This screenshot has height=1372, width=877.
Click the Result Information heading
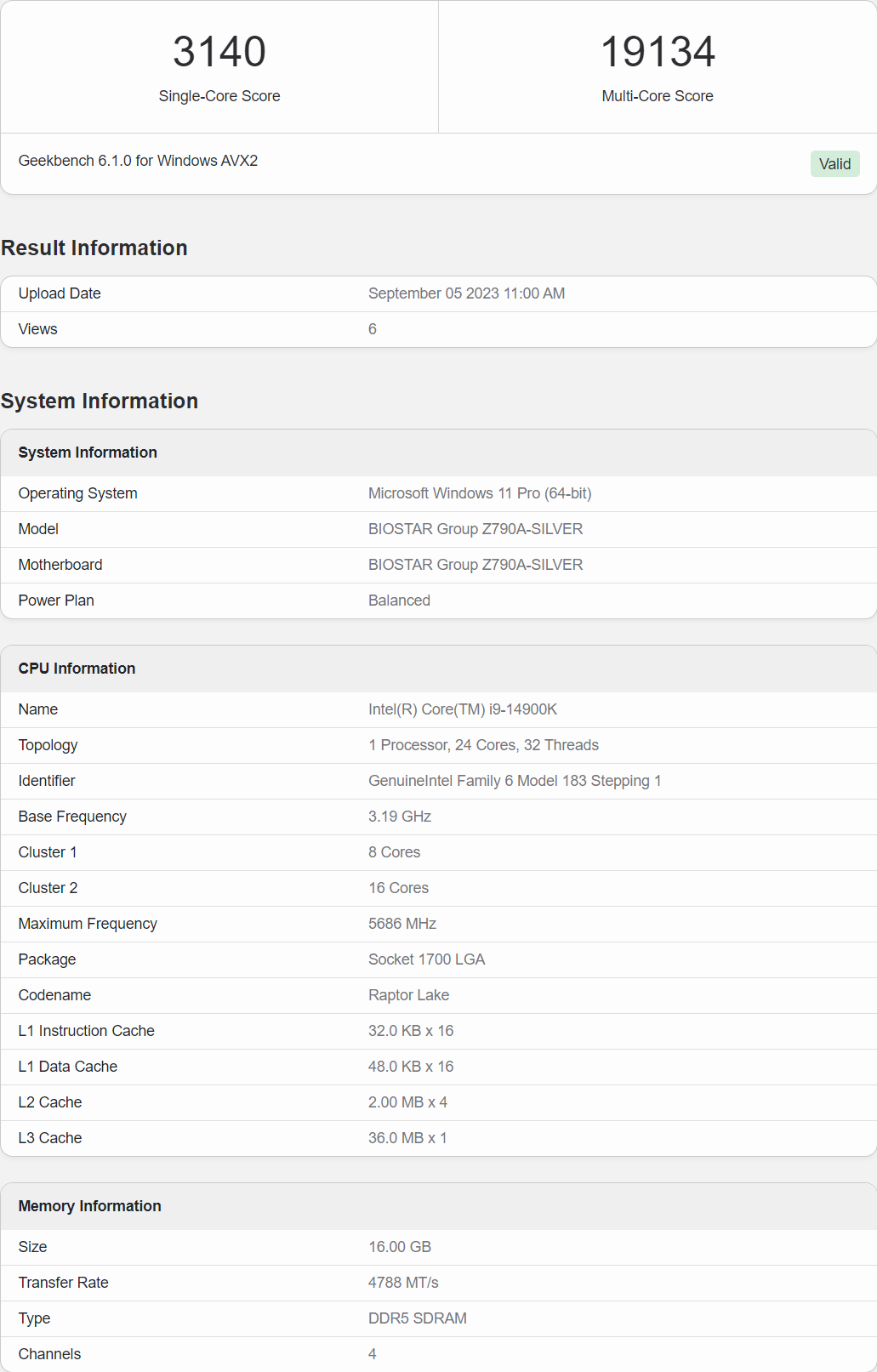click(94, 248)
